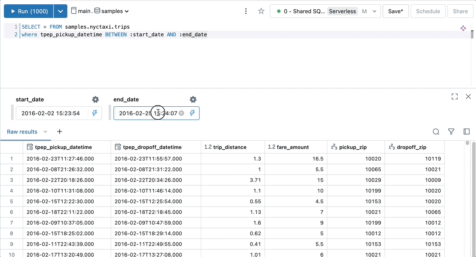
Task: Clear the end_date field value
Action: click(x=181, y=113)
